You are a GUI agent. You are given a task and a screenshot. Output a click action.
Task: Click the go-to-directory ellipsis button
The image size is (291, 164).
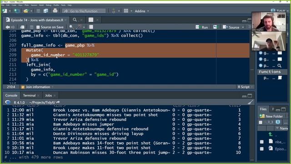286,123
